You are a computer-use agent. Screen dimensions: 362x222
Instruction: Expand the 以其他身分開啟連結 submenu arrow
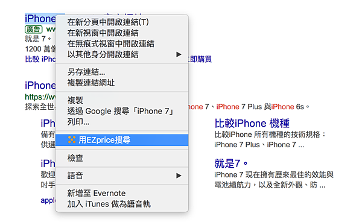click(x=179, y=54)
